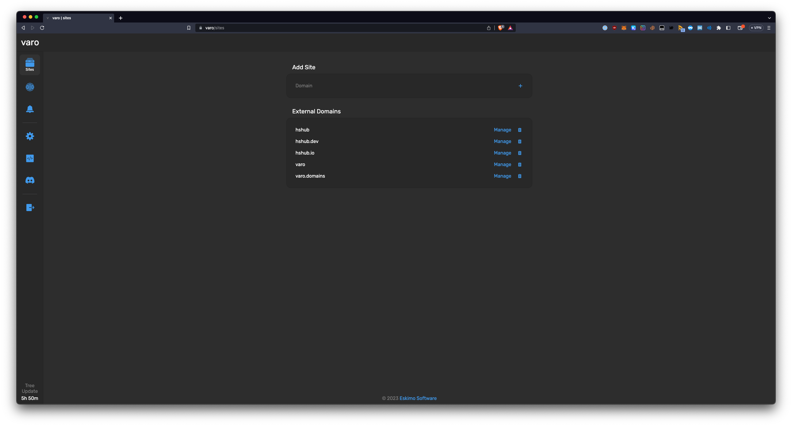This screenshot has height=426, width=792.
Task: Click the 'varo.domains' domain name
Action: 310,176
